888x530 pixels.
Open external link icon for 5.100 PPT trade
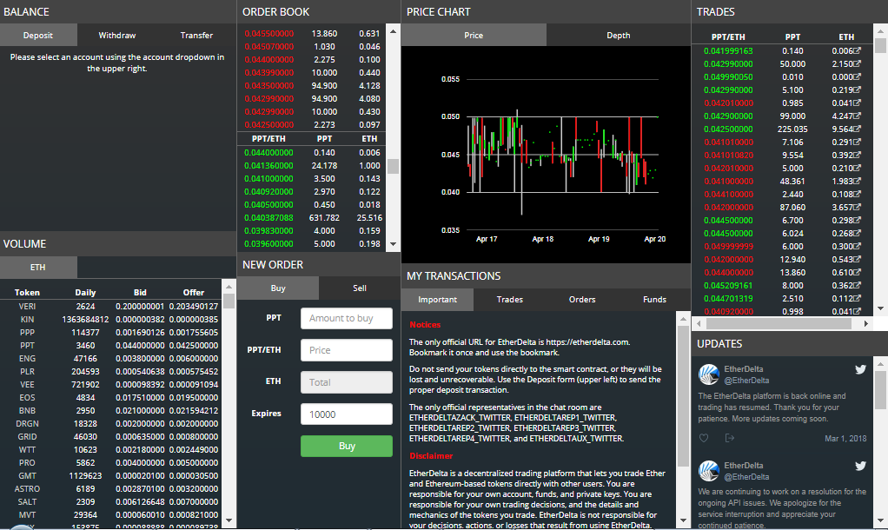[x=858, y=89]
